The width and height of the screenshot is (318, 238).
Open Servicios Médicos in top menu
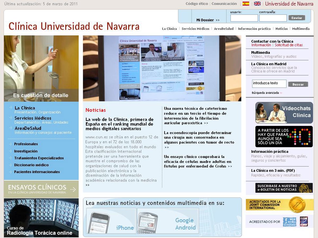click(195, 29)
